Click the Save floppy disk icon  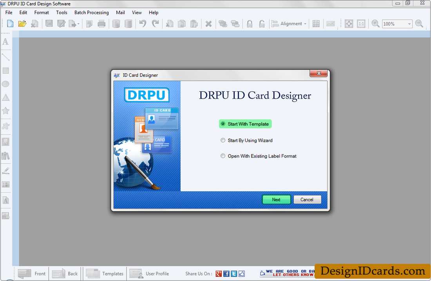49,24
